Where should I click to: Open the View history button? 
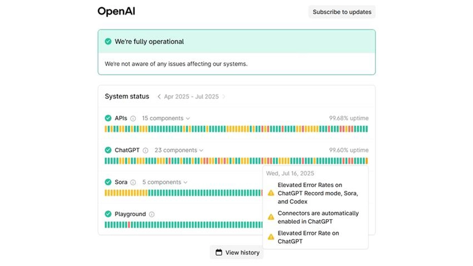tap(236, 253)
